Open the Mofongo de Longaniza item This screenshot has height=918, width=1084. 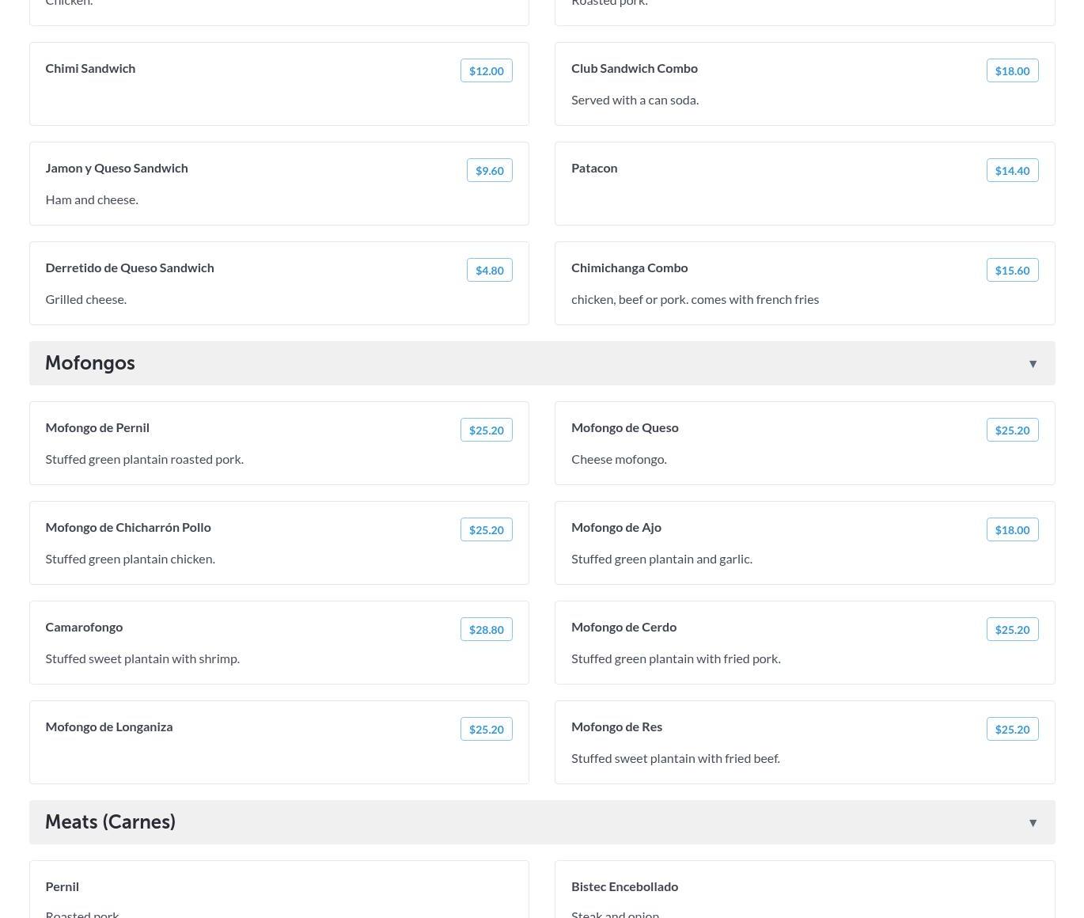(x=109, y=727)
